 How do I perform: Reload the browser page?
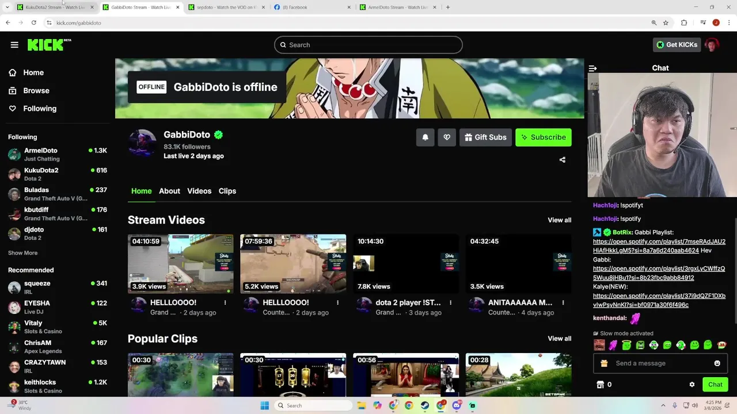coord(34,22)
